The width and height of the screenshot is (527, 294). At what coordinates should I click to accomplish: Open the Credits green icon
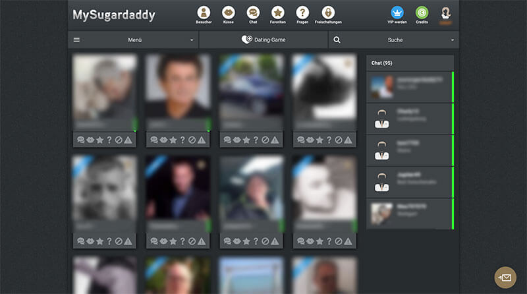point(422,13)
